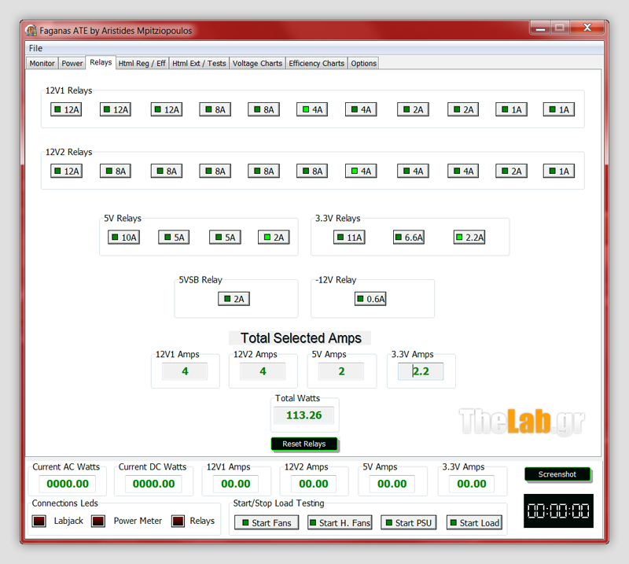Minimize the Faganas ATE window

point(540,28)
